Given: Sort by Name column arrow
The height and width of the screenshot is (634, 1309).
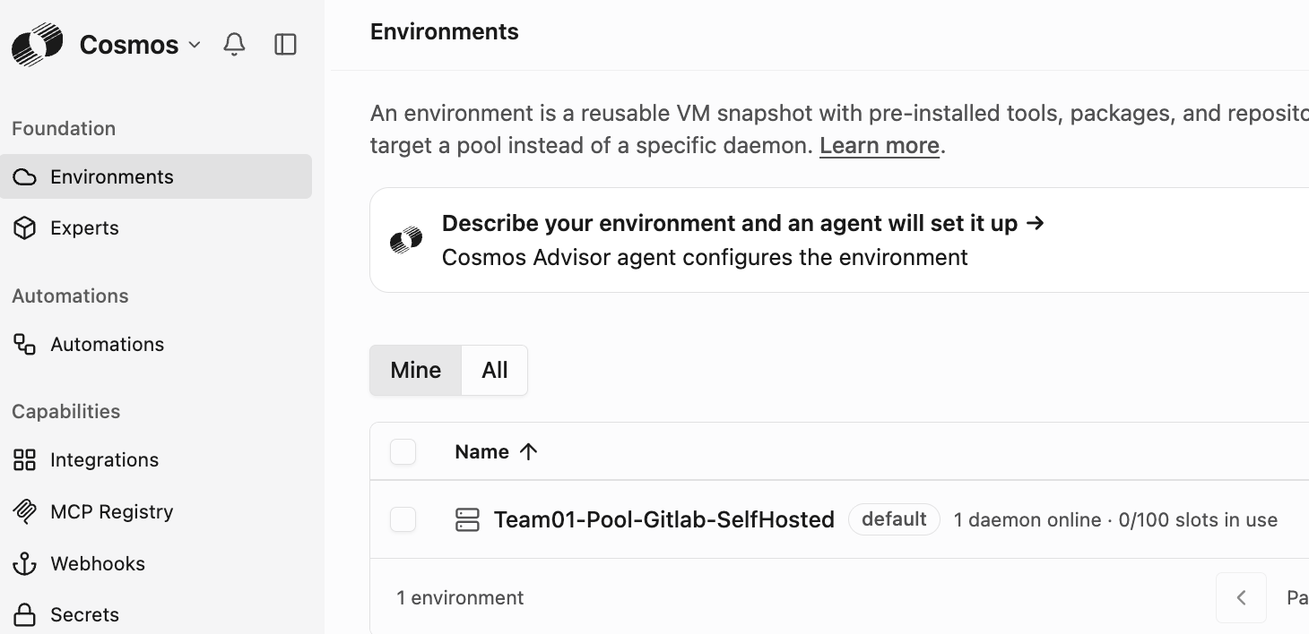Looking at the screenshot, I should coord(529,452).
